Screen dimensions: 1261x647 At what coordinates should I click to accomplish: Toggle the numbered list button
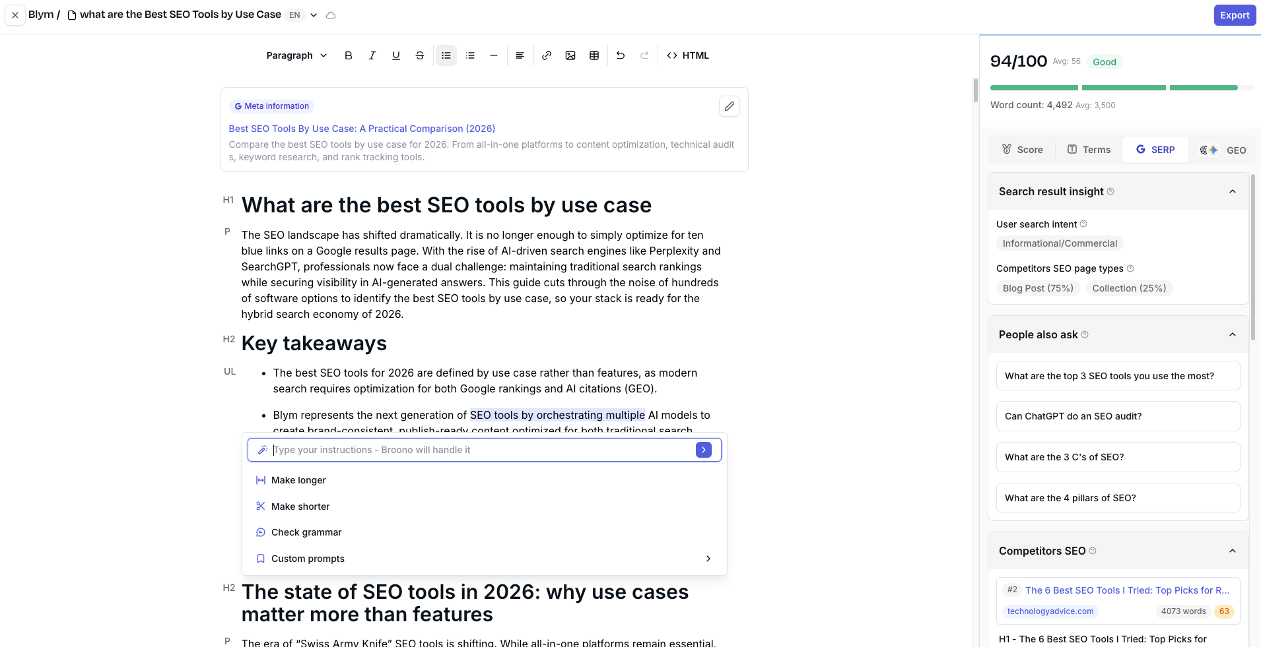[470, 55]
